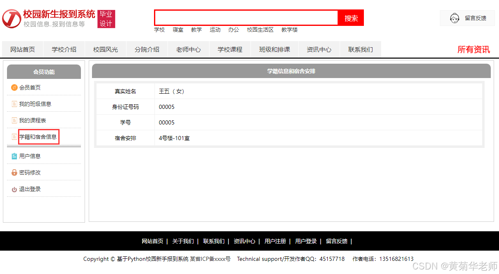The image size is (499, 274).
Task: Select 退出登录 in the sidebar
Action: (30, 189)
